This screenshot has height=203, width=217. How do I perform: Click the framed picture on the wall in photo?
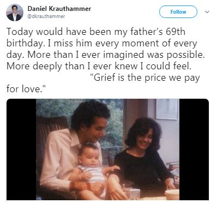click(167, 109)
